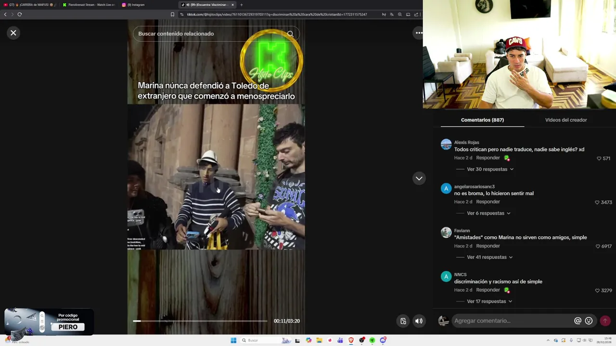Reply to Alexis Rojas comment

(x=488, y=158)
